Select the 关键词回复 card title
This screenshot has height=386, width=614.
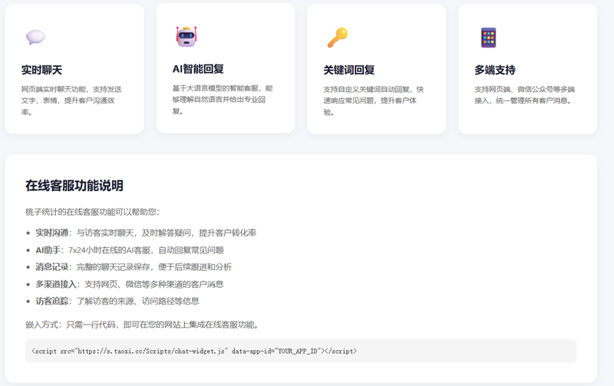coord(349,70)
